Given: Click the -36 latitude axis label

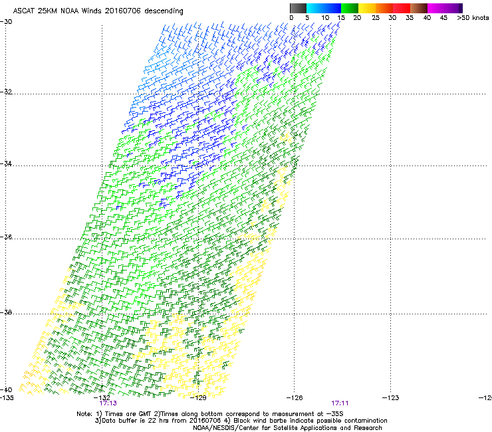Looking at the screenshot, I should [x=6, y=237].
